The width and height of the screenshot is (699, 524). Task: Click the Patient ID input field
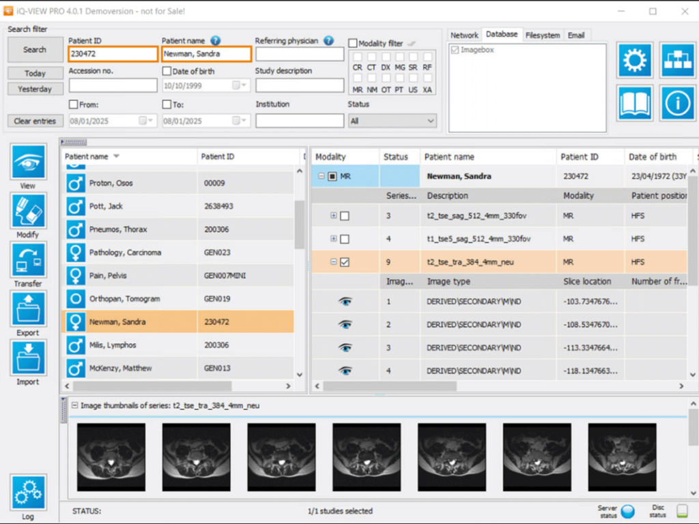coord(113,54)
